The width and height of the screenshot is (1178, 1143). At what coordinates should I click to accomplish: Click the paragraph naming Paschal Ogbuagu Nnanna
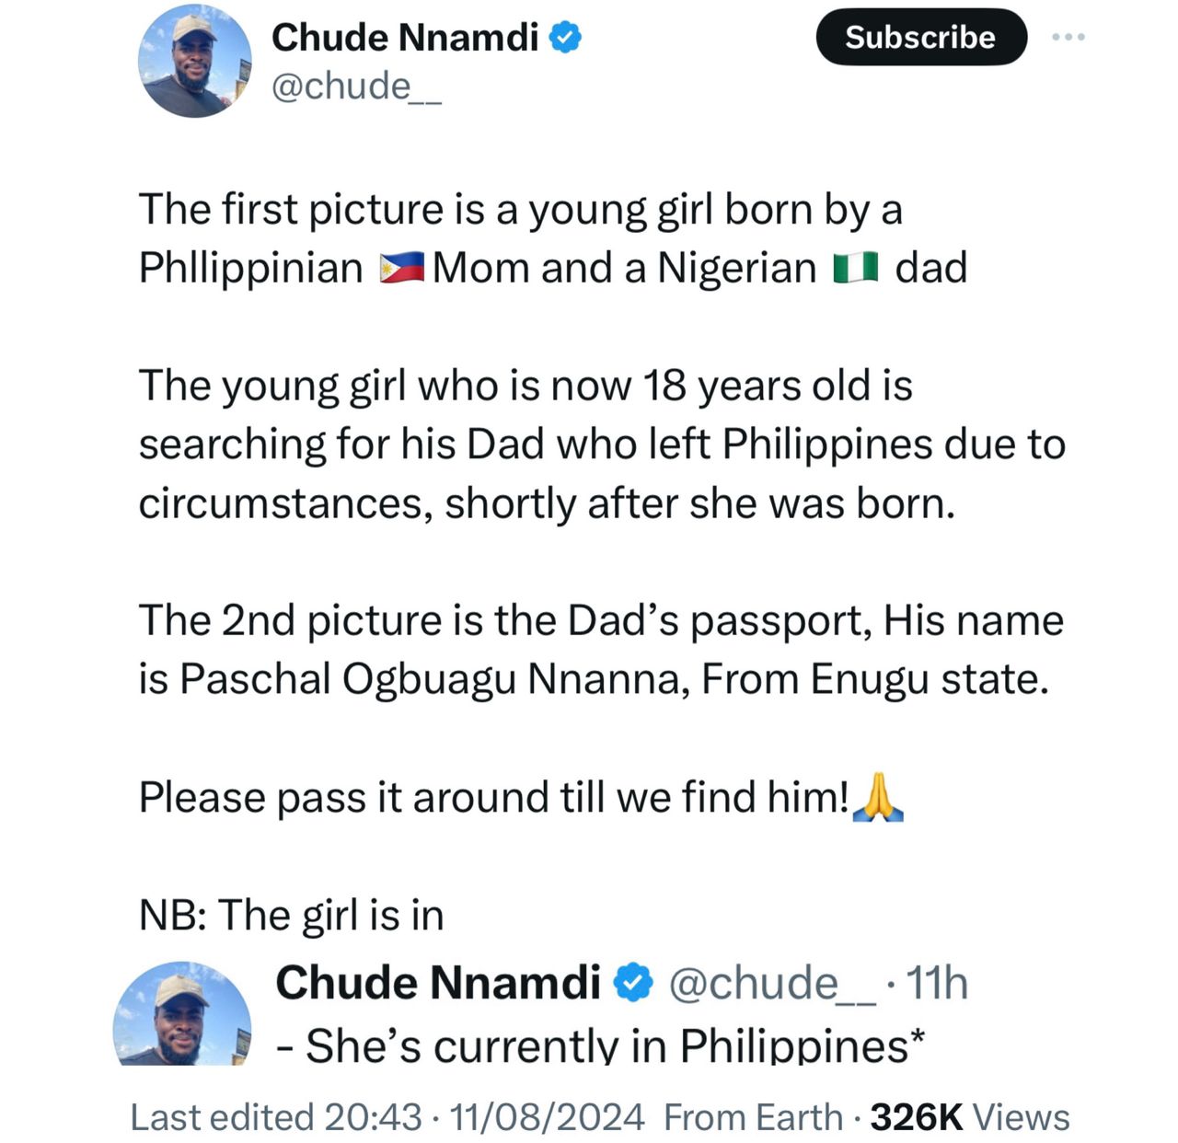[600, 650]
